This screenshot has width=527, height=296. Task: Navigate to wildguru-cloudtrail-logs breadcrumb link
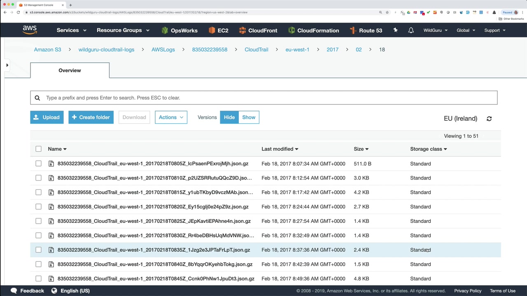106,49
